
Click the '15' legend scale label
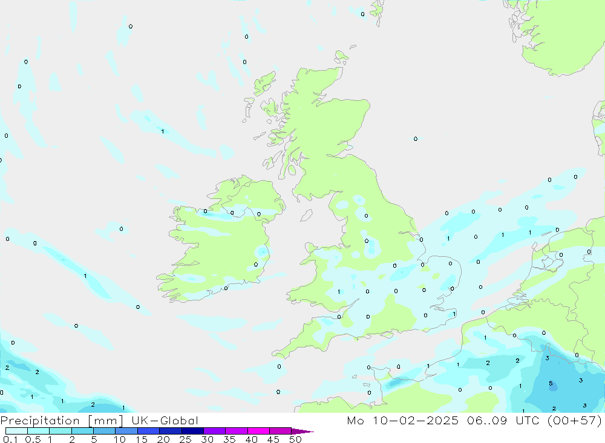click(142, 439)
